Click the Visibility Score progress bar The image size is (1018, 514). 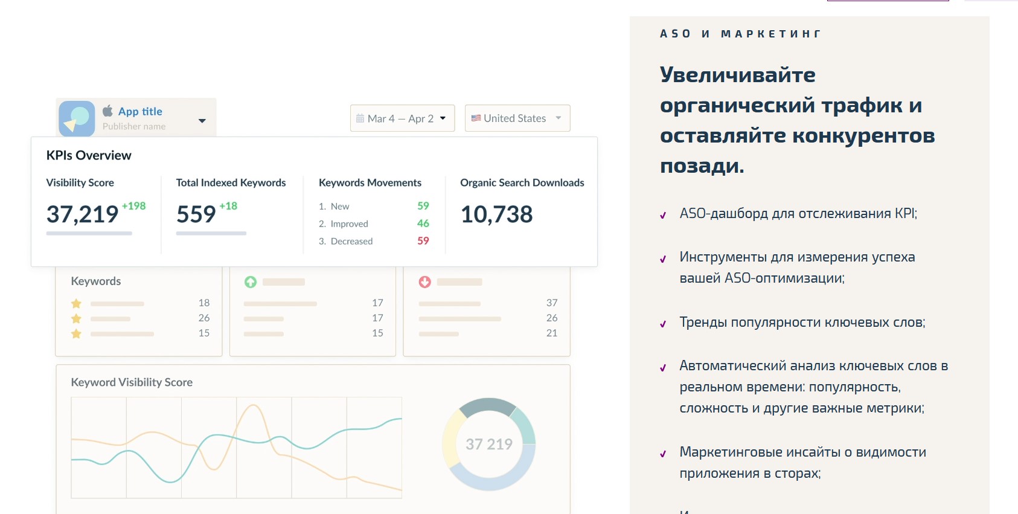pyautogui.click(x=89, y=233)
